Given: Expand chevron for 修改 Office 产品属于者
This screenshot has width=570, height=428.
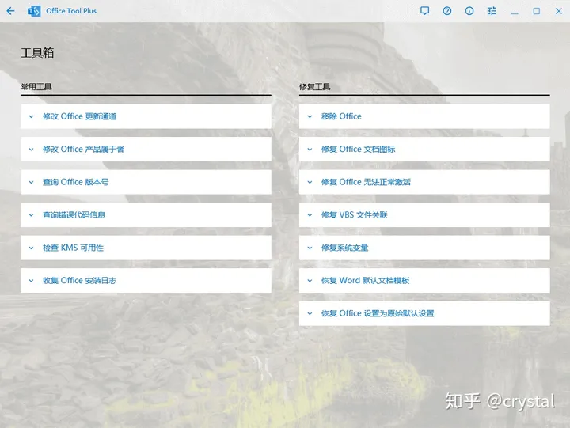Looking at the screenshot, I should coord(31,150).
